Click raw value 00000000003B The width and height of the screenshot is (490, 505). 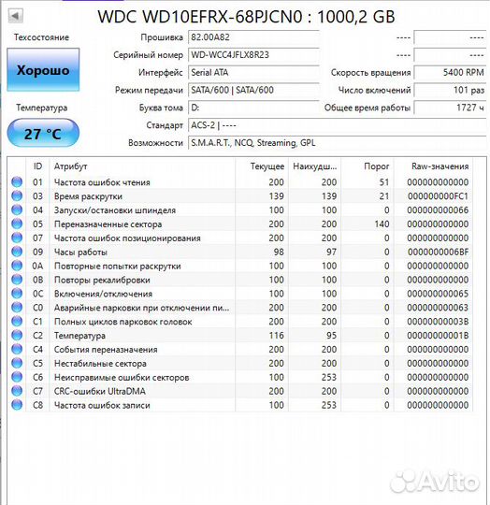438,322
